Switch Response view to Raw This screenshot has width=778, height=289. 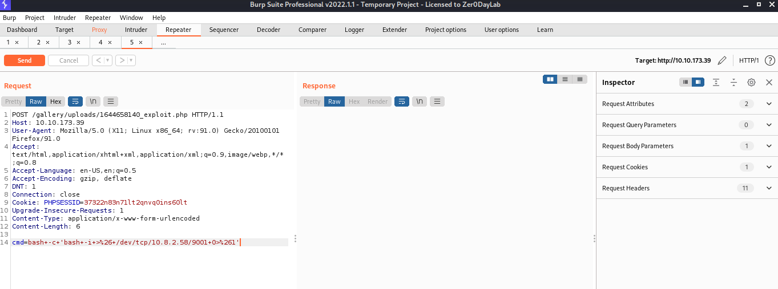tap(334, 101)
